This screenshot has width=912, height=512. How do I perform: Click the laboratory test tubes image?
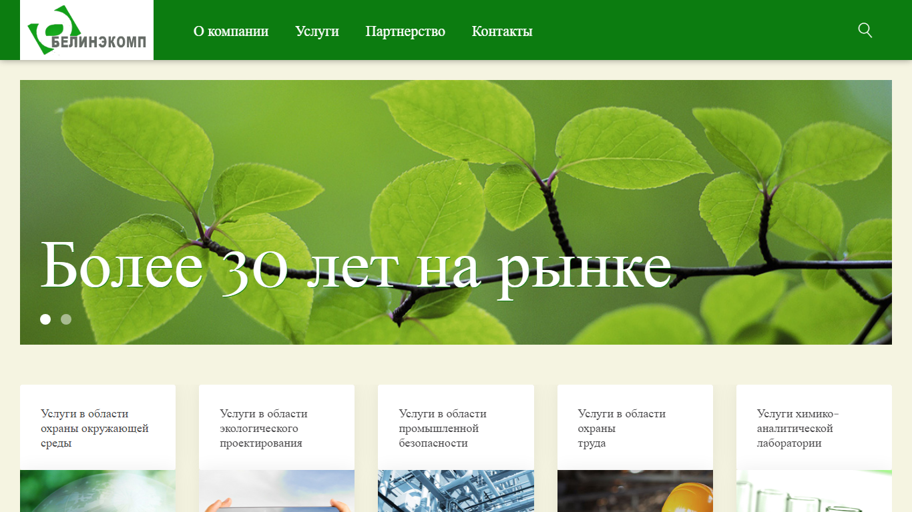[814, 491]
